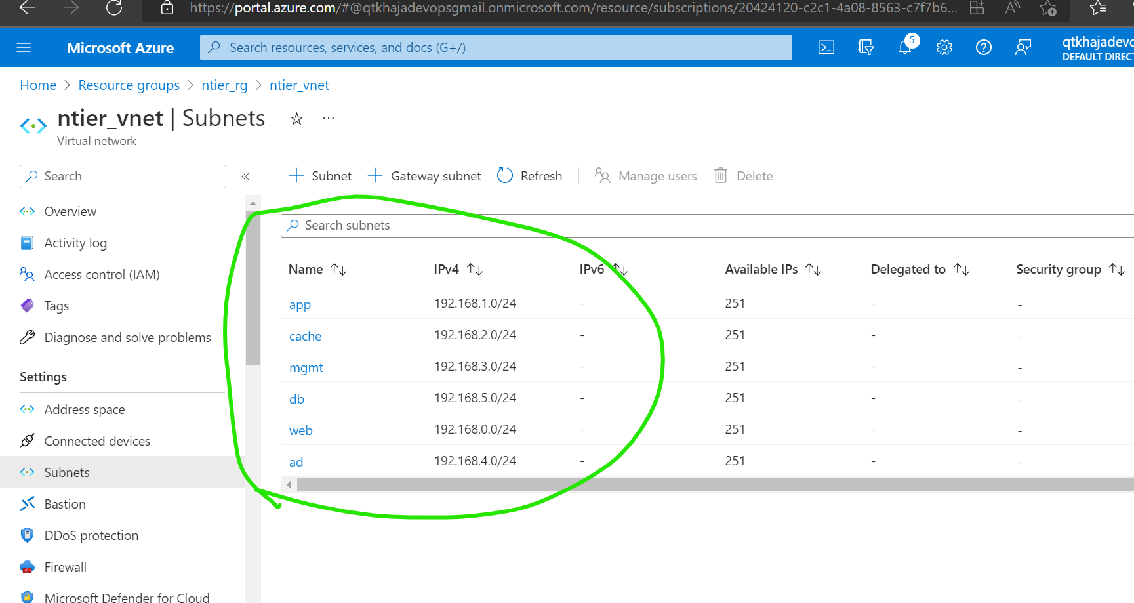Click the Delete toolbar button
This screenshot has width=1134, height=603.
coord(744,176)
